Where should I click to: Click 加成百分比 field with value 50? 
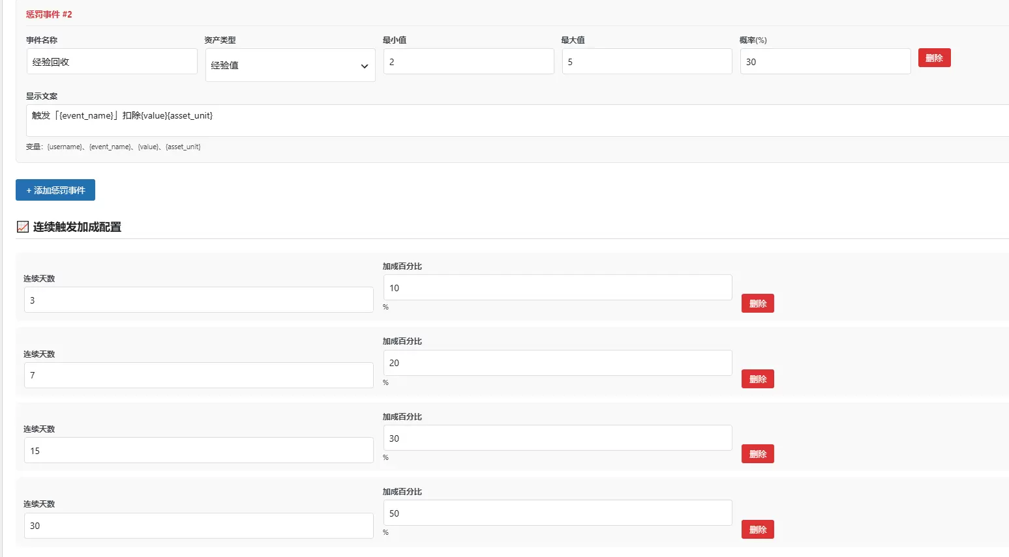tap(558, 513)
